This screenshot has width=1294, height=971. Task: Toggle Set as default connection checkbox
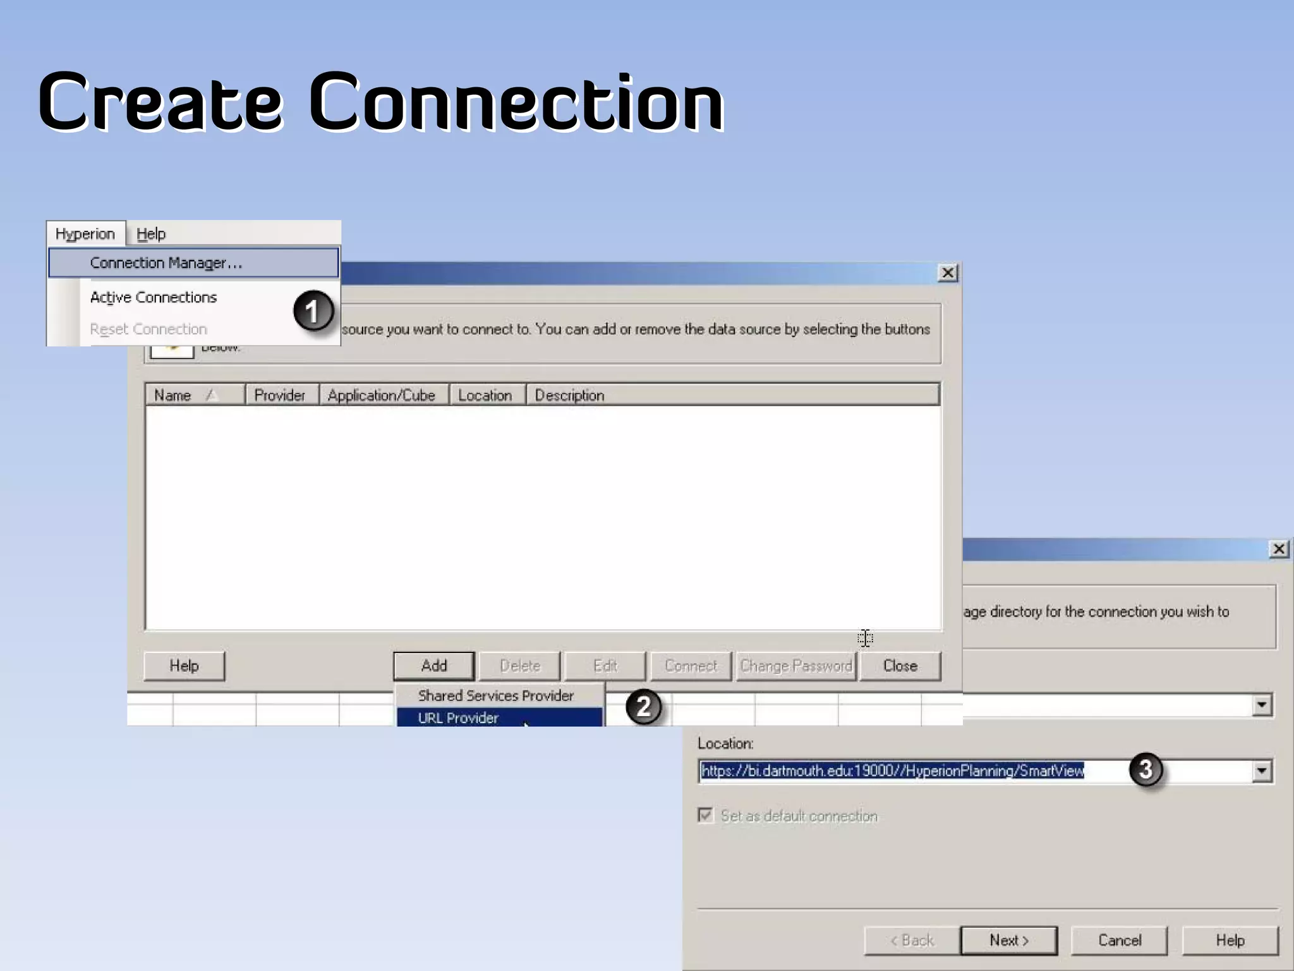(705, 815)
